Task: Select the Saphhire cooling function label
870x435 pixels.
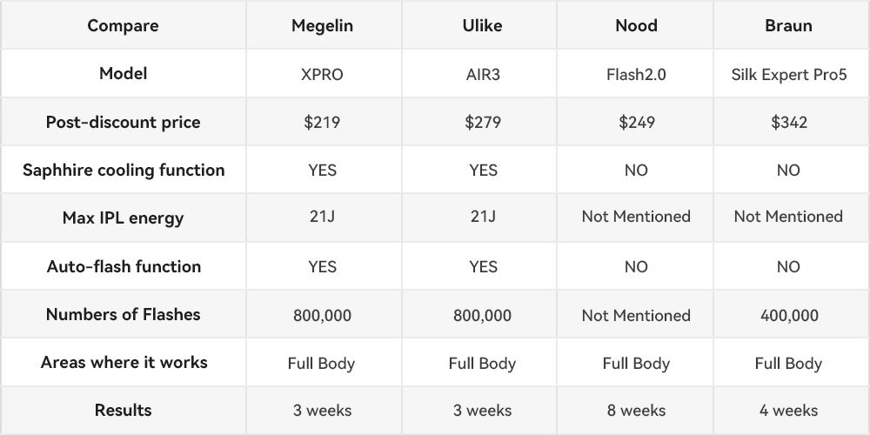Action: point(124,170)
